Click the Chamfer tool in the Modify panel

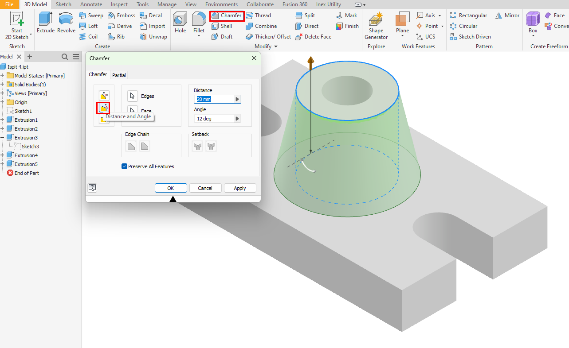[x=227, y=15]
